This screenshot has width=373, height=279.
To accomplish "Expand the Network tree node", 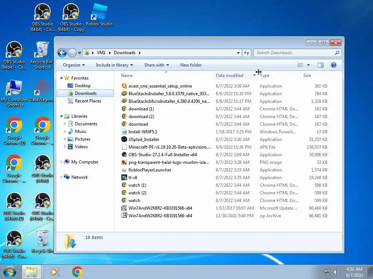I will click(x=61, y=177).
